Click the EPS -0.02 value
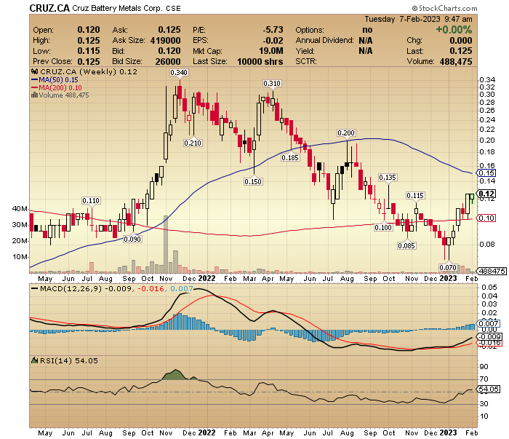The height and width of the screenshot is (439, 509). pos(273,41)
